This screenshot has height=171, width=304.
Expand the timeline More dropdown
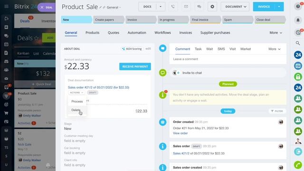click(275, 49)
